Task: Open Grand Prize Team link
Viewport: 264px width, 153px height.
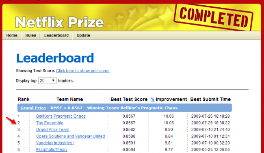Action: click(53, 129)
